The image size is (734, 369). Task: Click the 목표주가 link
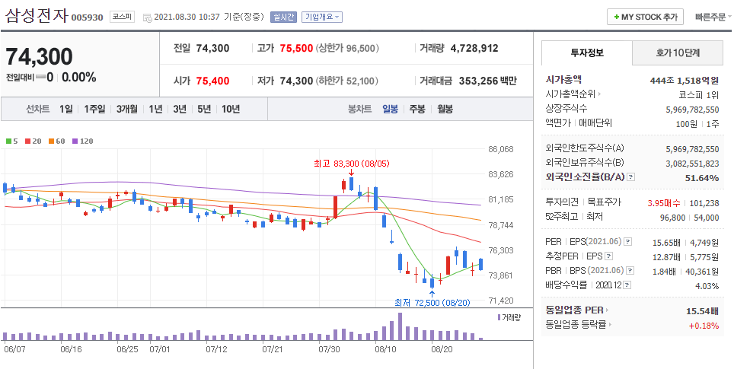click(x=604, y=202)
